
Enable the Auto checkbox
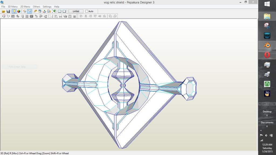click(x=87, y=11)
